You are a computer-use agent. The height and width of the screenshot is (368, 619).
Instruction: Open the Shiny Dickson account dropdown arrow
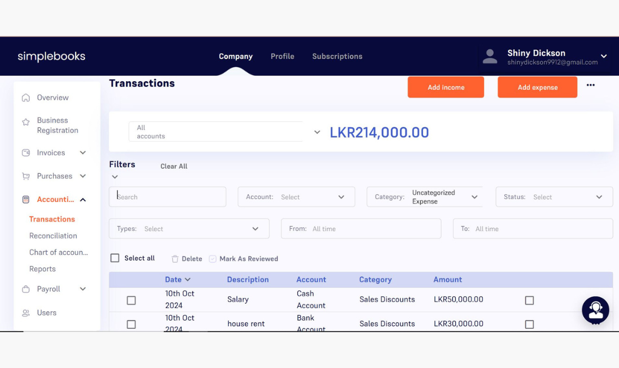click(604, 56)
